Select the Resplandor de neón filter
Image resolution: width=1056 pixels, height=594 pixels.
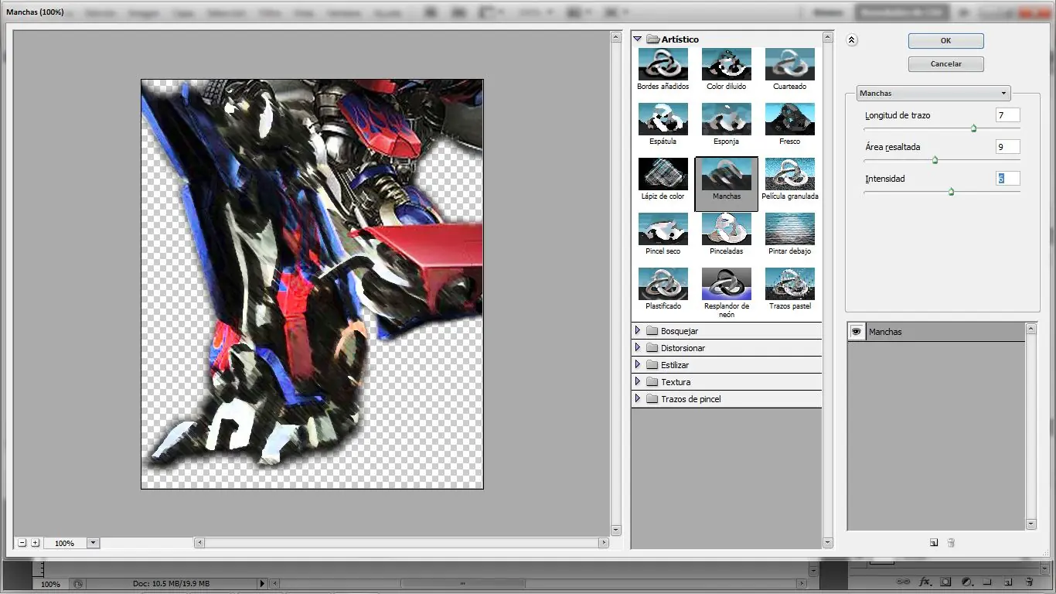pos(726,284)
